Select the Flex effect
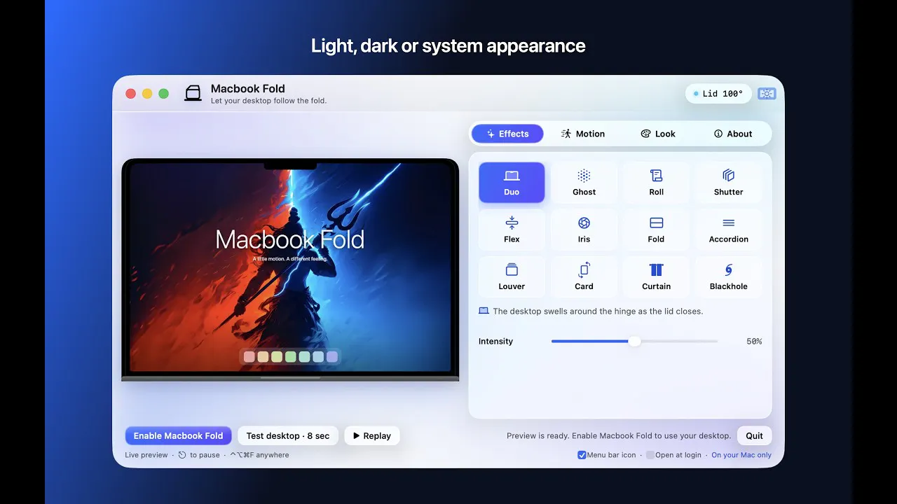Viewport: 897px width, 504px height. coord(512,230)
